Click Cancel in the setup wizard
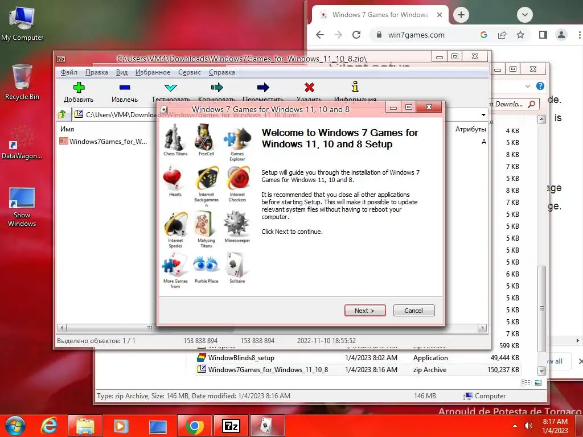583x437 pixels. 413,311
